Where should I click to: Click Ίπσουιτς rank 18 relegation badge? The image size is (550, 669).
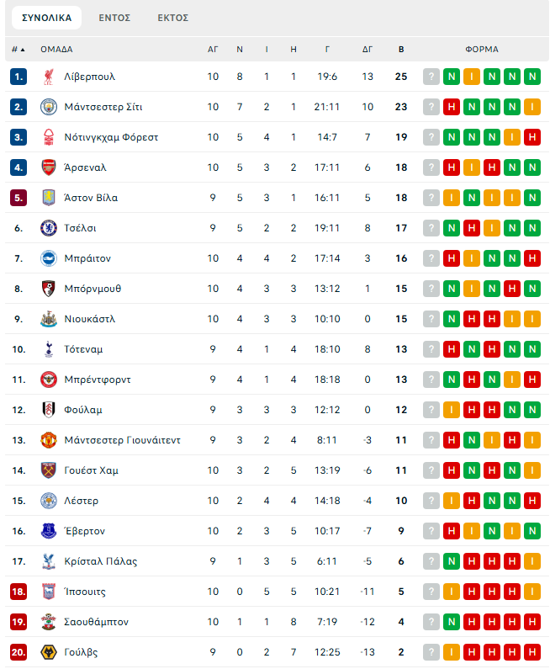19,592
